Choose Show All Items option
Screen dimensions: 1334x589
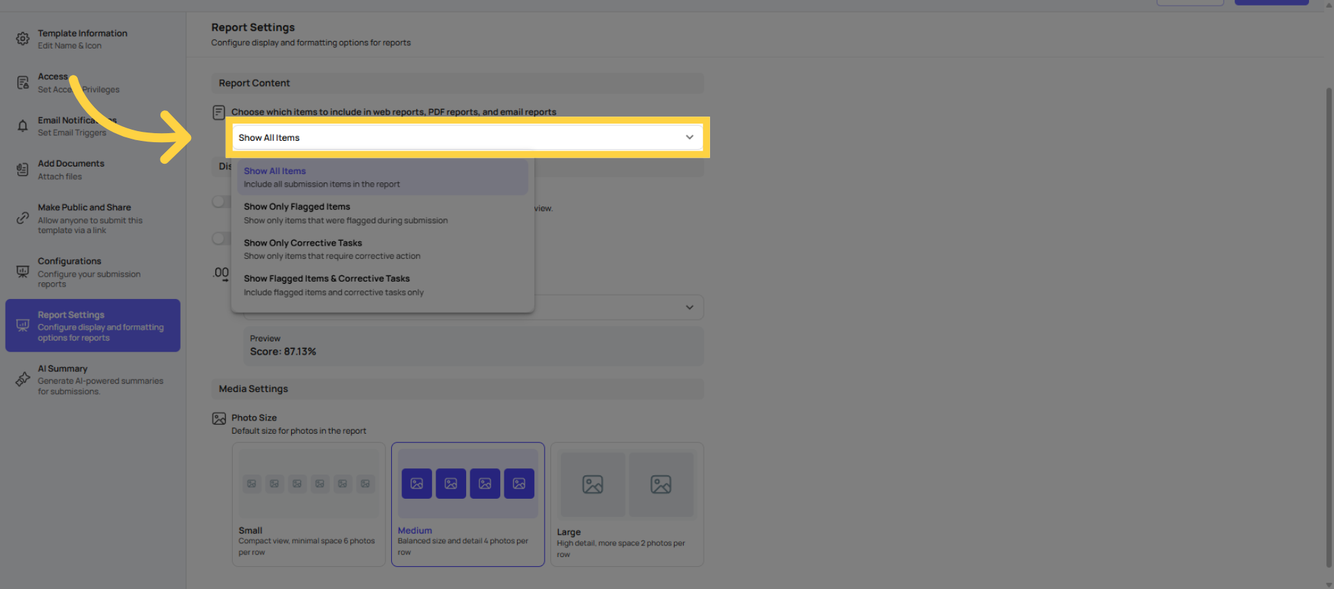[x=383, y=177]
